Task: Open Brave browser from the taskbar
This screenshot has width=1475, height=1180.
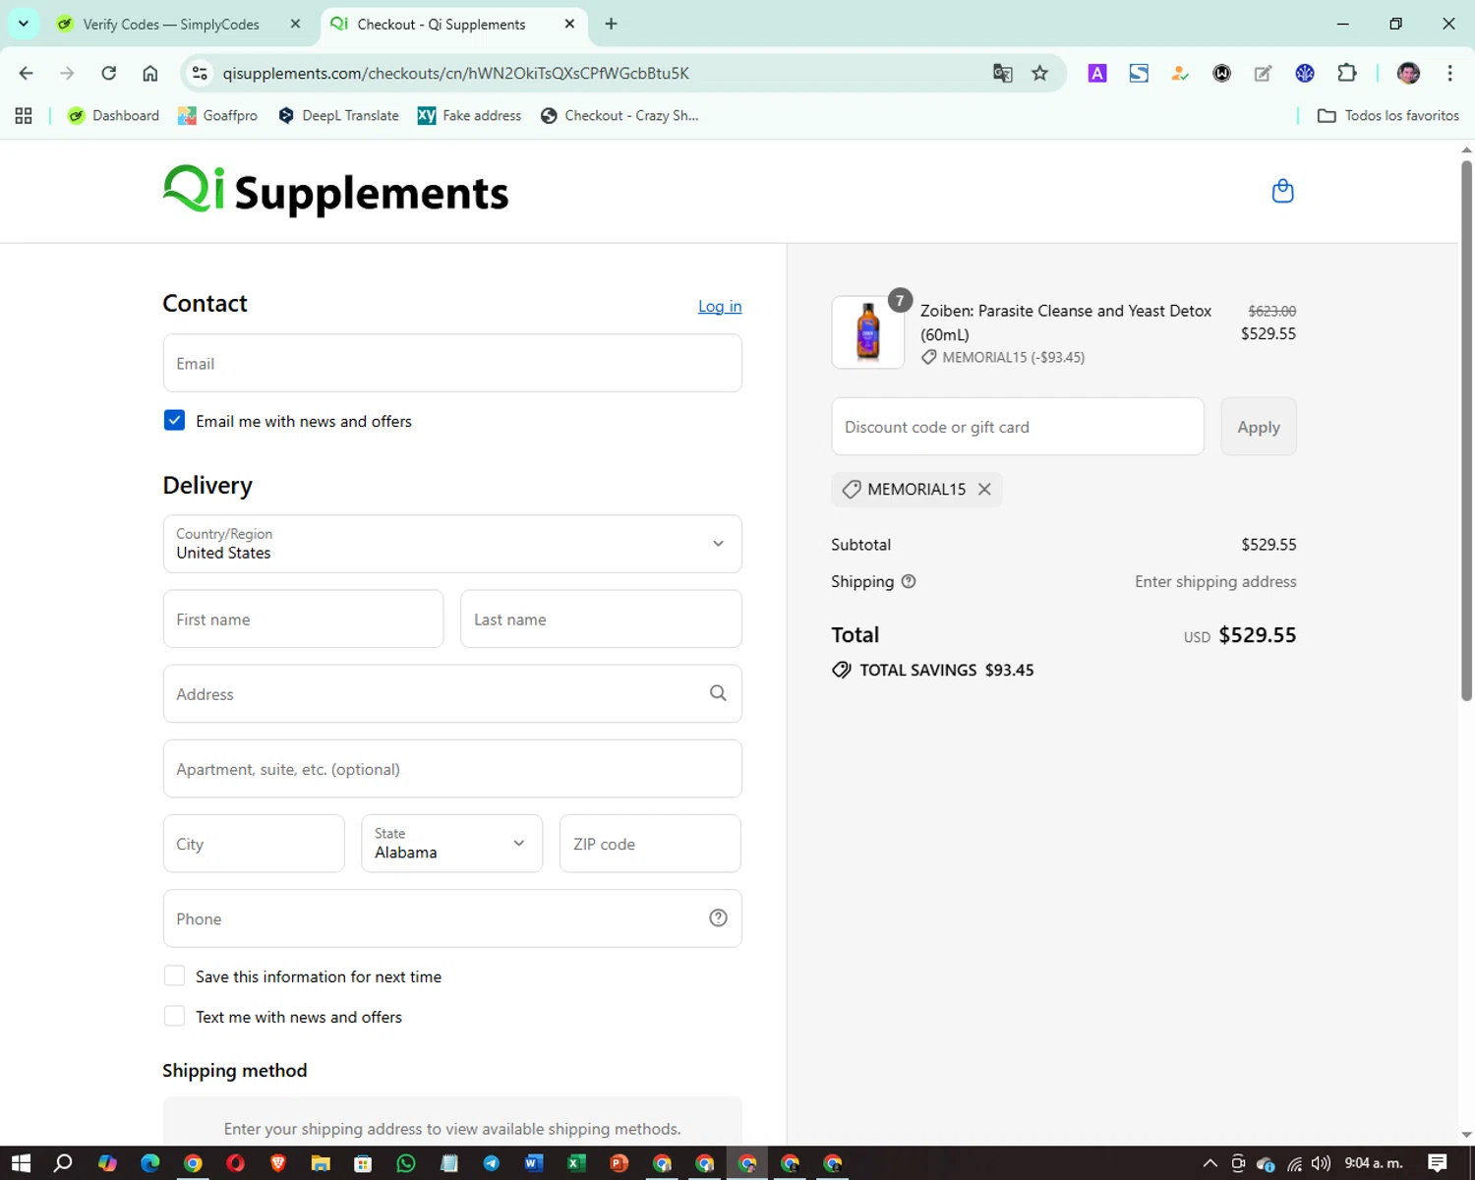Action: point(277,1163)
